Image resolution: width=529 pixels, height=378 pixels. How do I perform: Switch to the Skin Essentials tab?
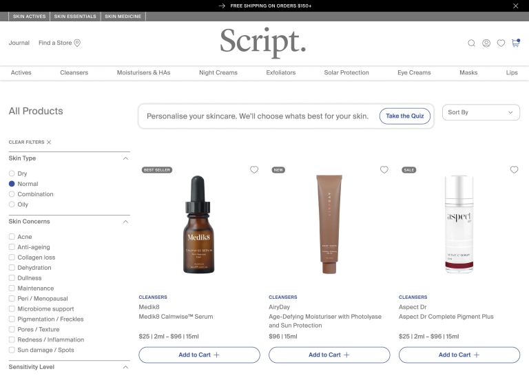pyautogui.click(x=75, y=17)
